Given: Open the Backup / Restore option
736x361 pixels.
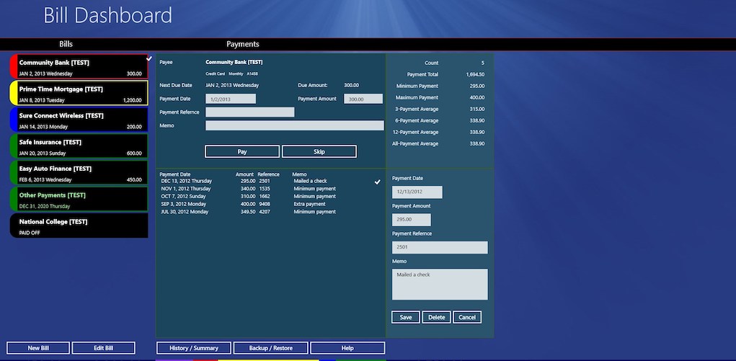Looking at the screenshot, I should click(x=270, y=348).
